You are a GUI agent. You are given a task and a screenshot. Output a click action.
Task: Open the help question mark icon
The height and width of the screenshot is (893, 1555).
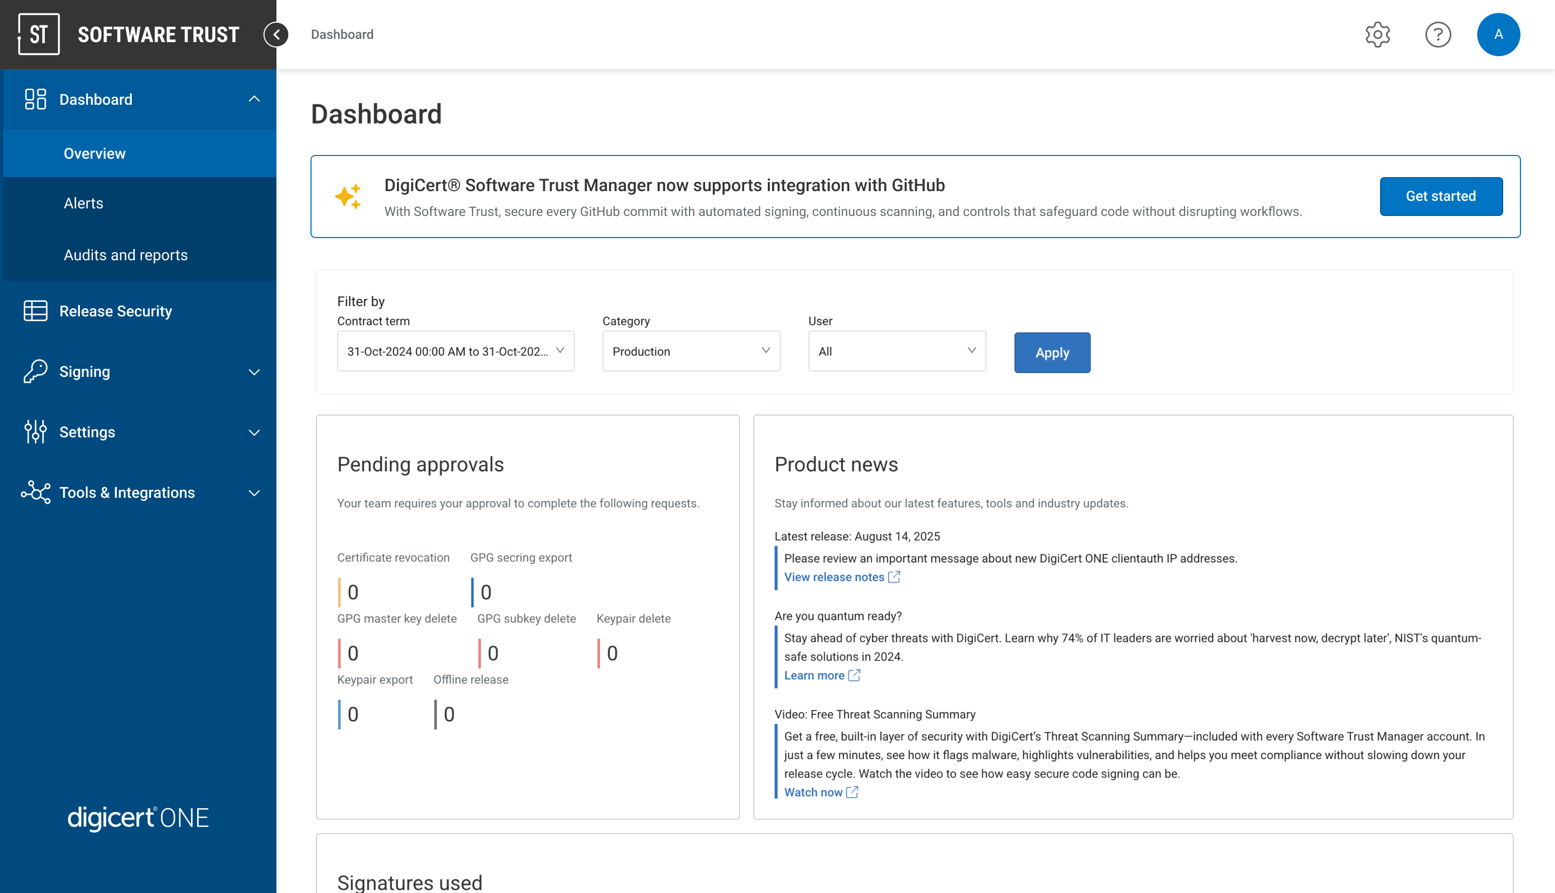tap(1437, 35)
